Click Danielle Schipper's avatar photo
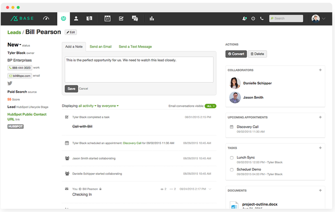This screenshot has height=212, width=335. coord(235,83)
